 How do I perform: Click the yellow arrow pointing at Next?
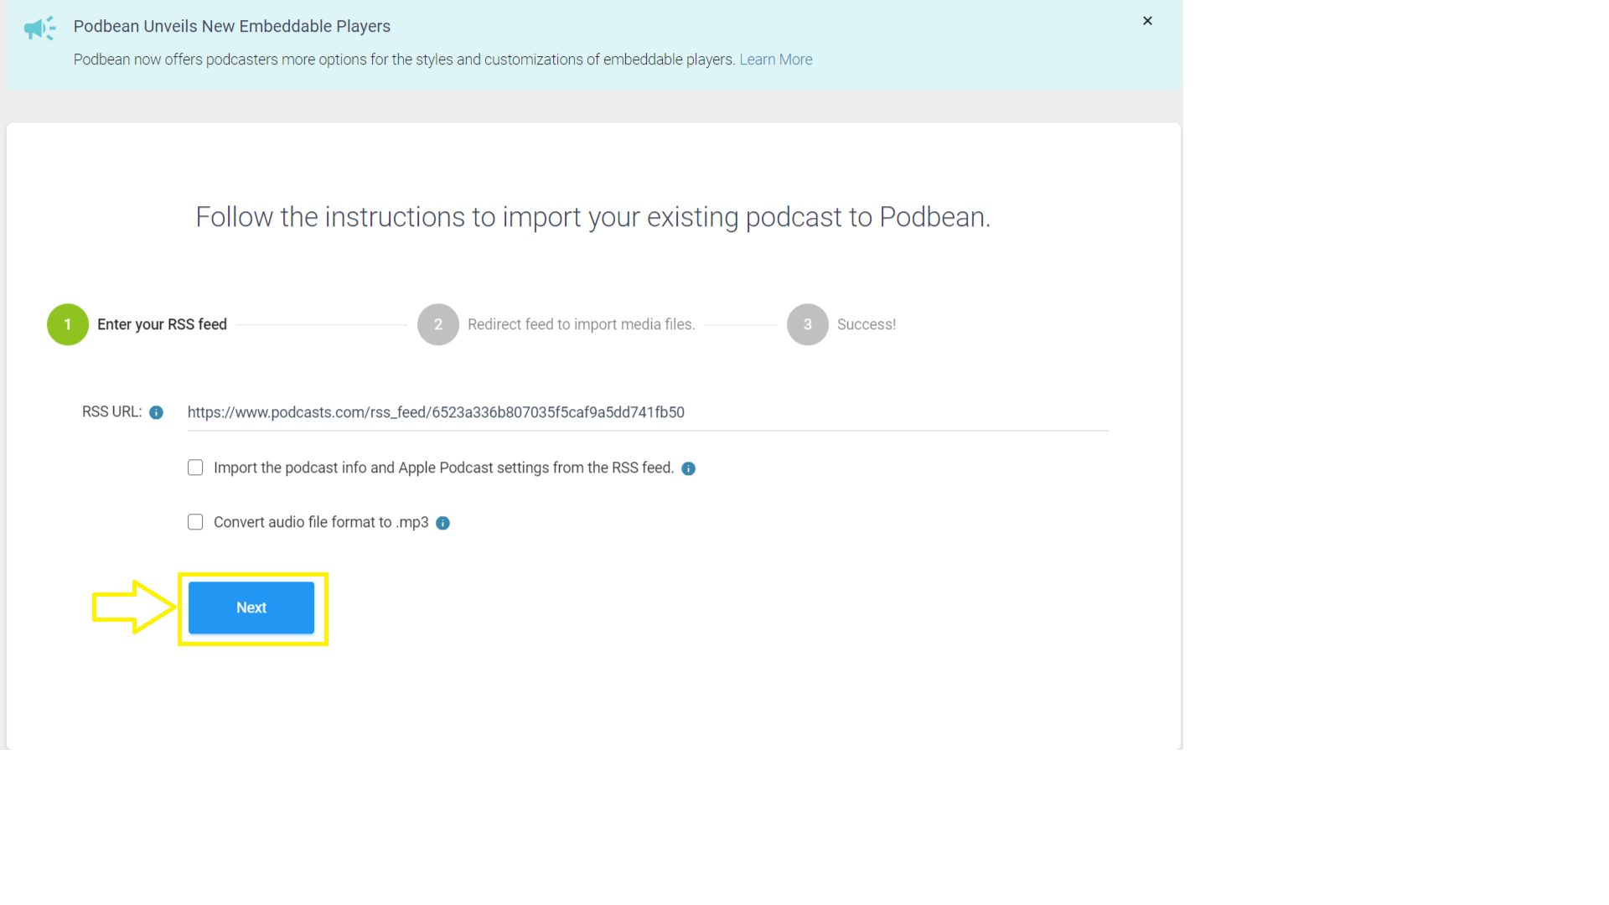[134, 607]
